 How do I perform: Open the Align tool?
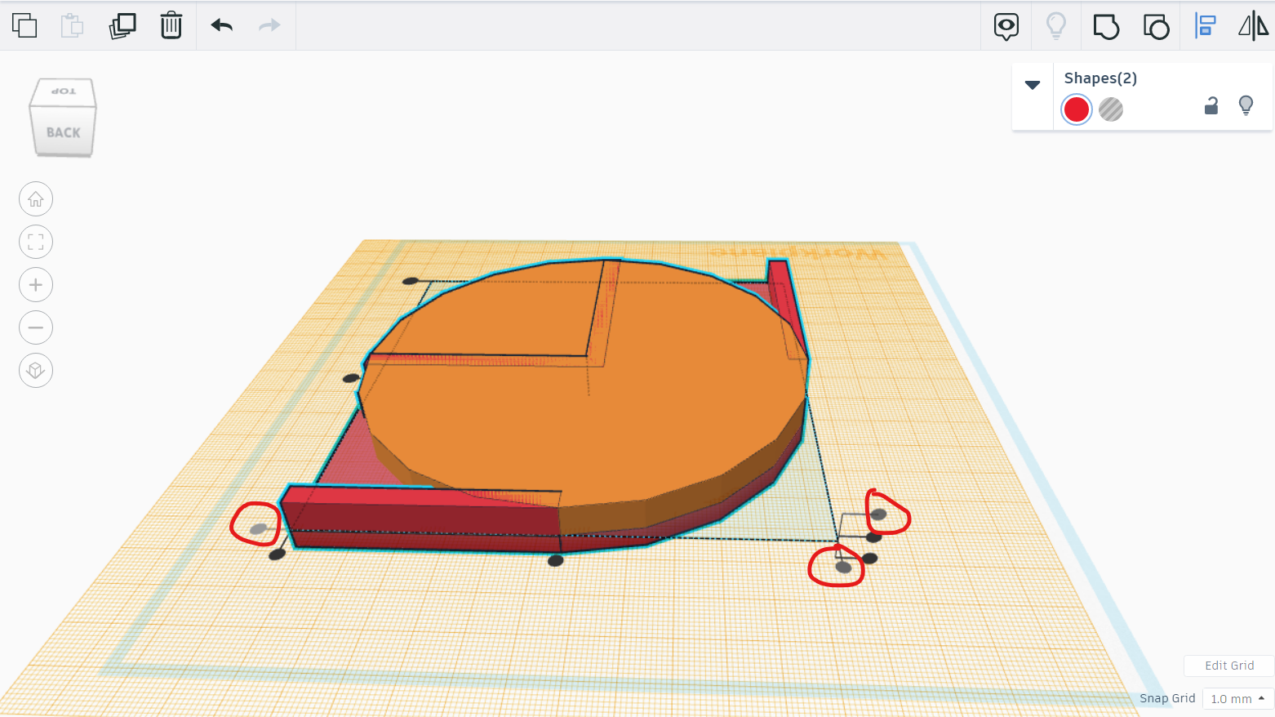coord(1206,25)
